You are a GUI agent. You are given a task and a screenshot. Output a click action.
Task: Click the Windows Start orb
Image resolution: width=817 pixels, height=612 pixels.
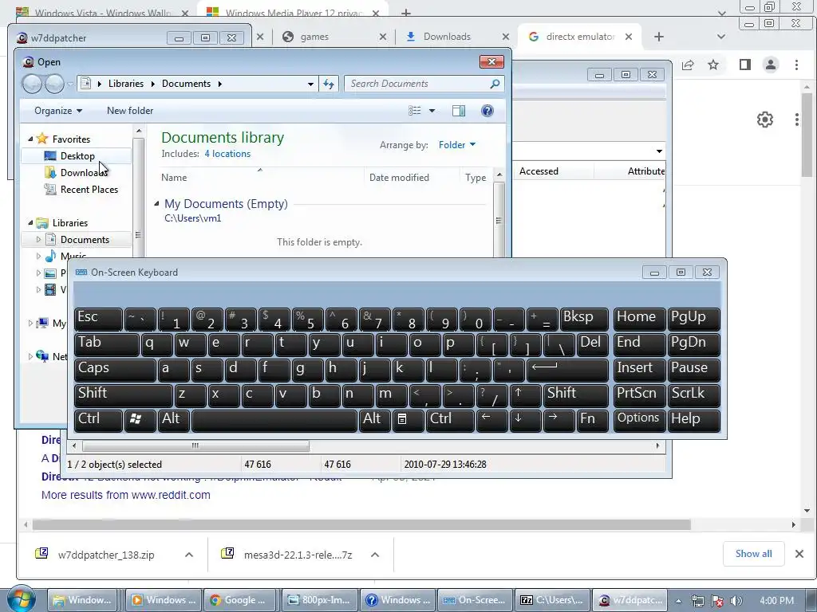pyautogui.click(x=21, y=598)
